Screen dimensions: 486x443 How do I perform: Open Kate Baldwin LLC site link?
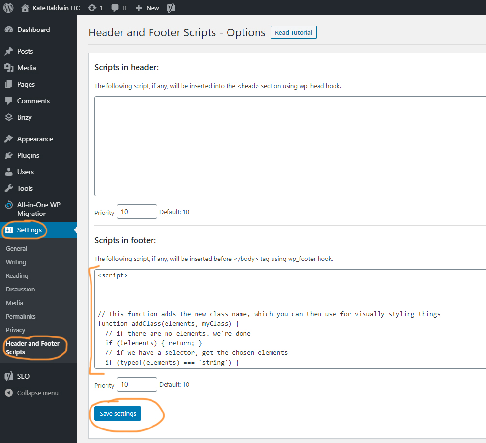57,8
